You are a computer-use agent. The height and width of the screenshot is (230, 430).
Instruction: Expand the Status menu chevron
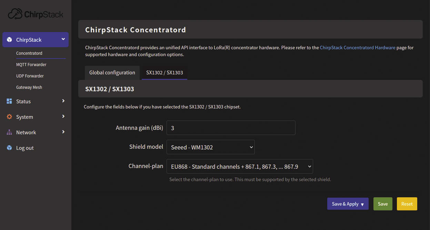tap(63, 101)
